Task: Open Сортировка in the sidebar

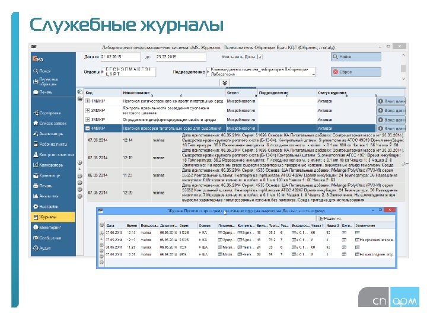Action: (47, 113)
